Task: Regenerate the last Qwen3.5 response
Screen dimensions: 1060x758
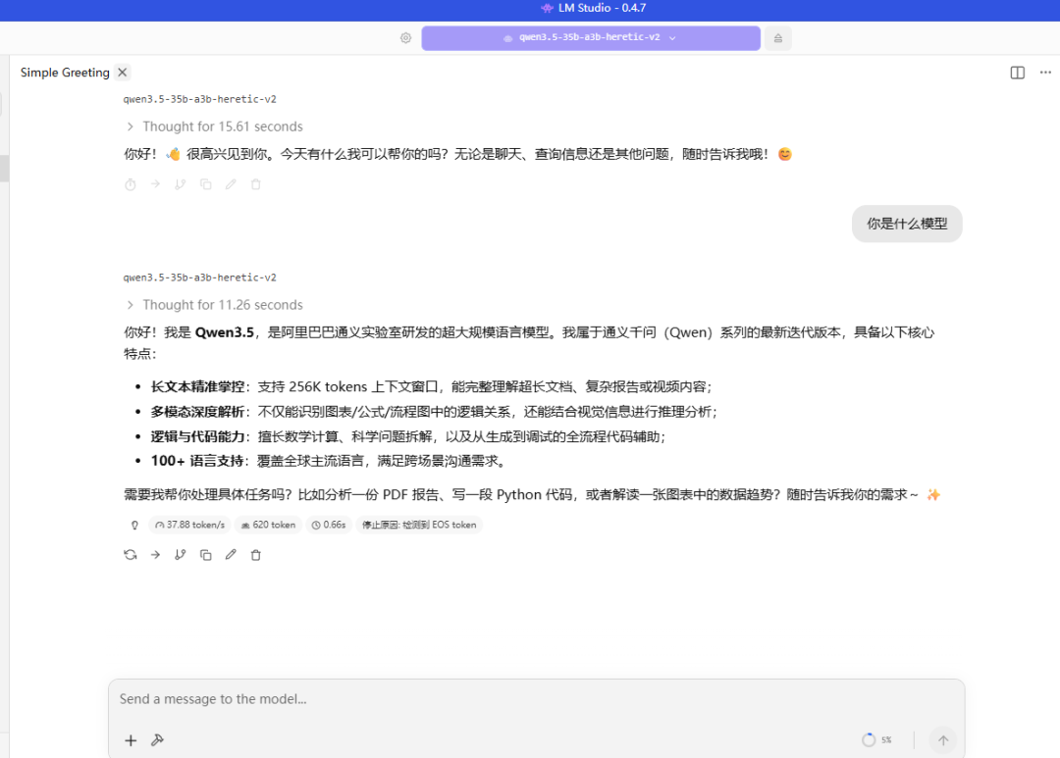Action: (131, 555)
